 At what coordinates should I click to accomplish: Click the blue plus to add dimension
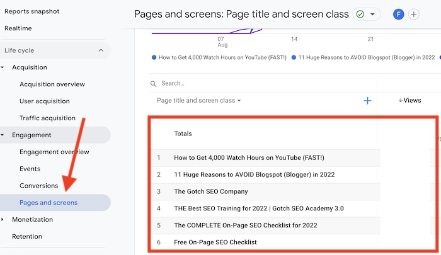click(x=367, y=101)
